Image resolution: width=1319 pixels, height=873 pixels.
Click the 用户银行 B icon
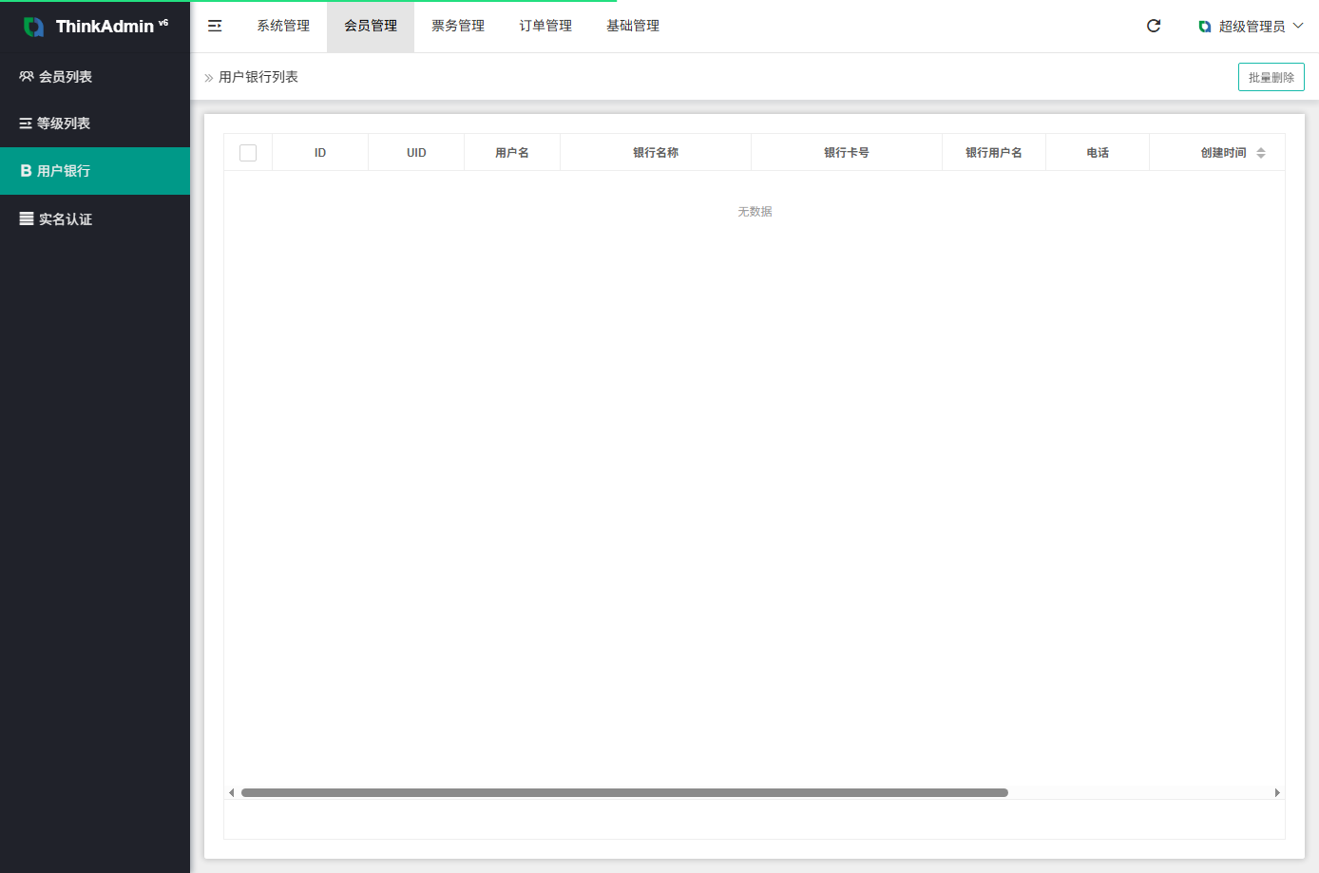[x=26, y=171]
